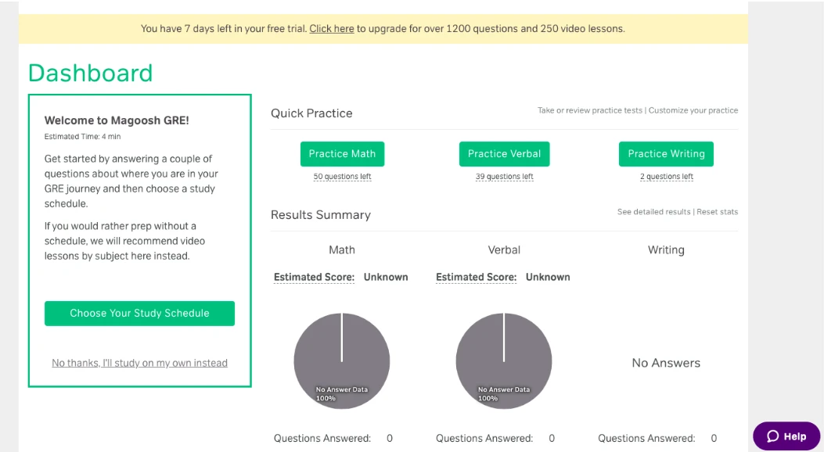Click the Verbal results pie chart
The image size is (824, 452).
[503, 361]
